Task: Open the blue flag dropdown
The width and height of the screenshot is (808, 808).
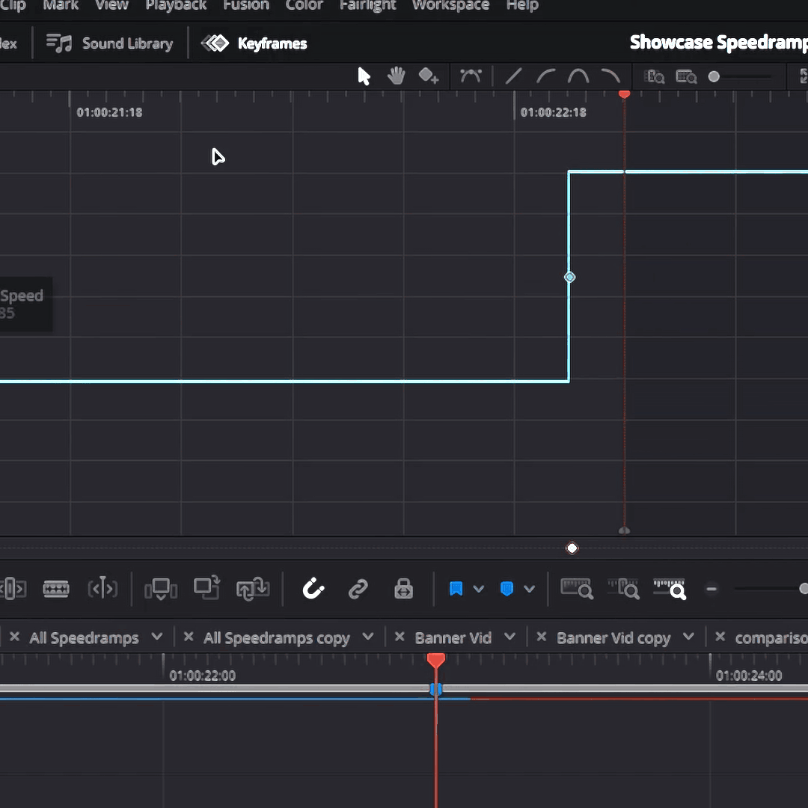Action: (x=479, y=589)
